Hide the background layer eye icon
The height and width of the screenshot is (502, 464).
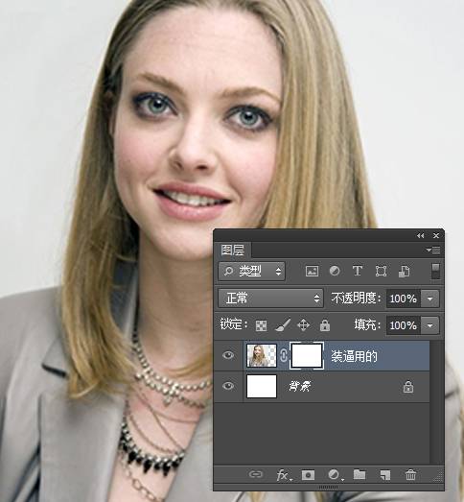point(228,386)
